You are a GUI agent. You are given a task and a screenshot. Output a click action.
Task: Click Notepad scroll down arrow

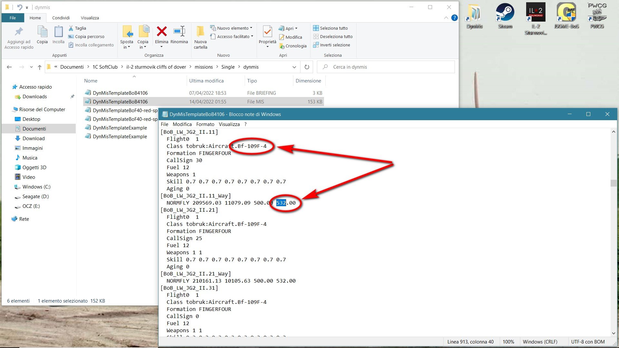pos(613,333)
